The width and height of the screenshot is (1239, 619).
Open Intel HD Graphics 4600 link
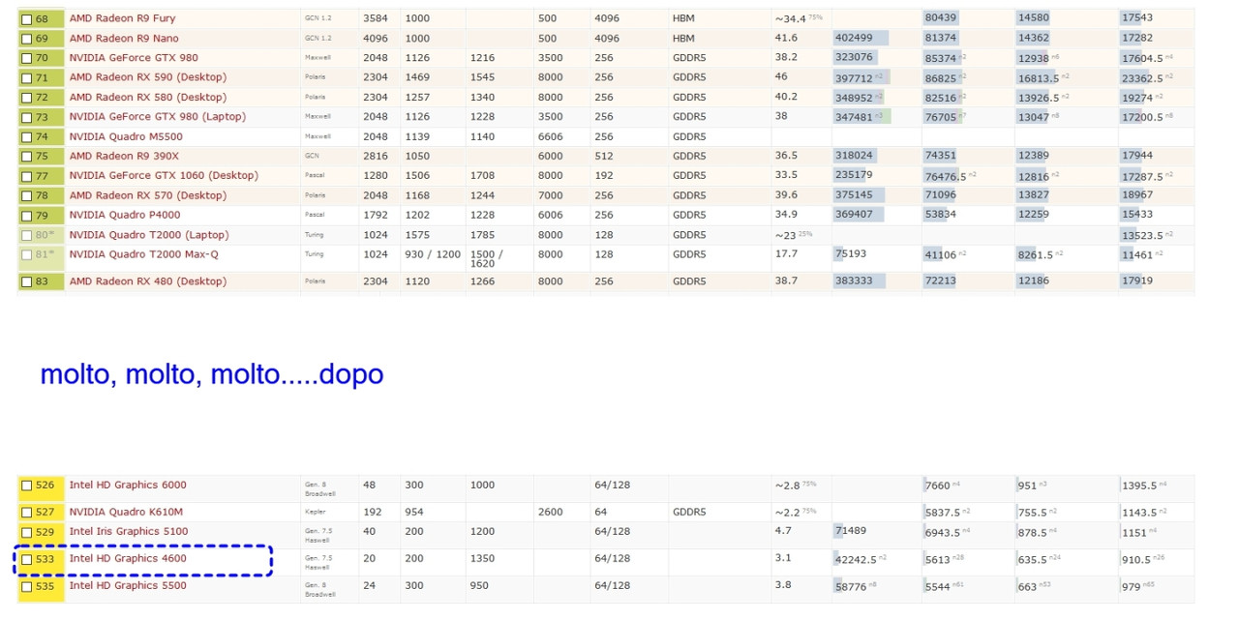[x=128, y=558]
